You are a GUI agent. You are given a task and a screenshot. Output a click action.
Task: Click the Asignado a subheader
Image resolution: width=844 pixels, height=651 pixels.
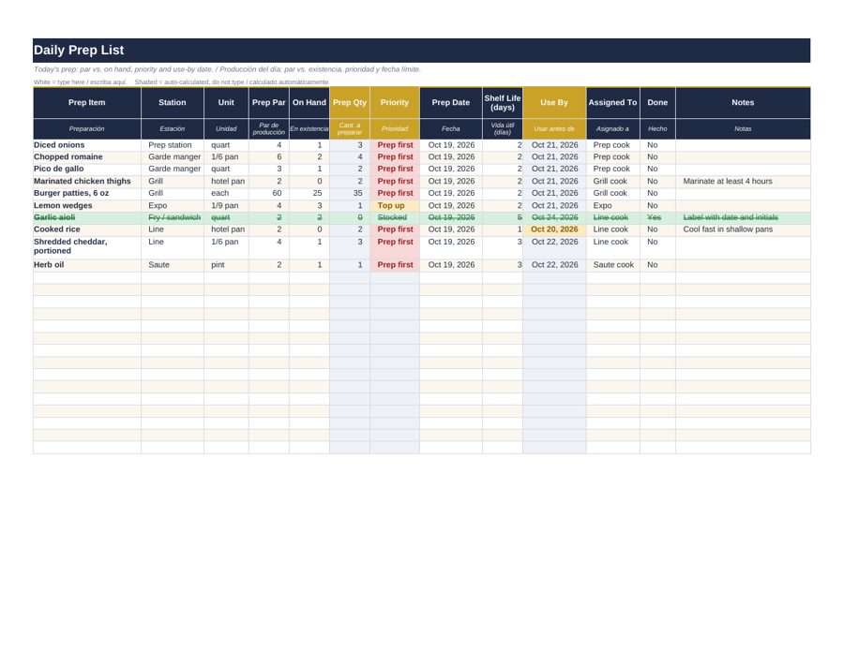(612, 129)
